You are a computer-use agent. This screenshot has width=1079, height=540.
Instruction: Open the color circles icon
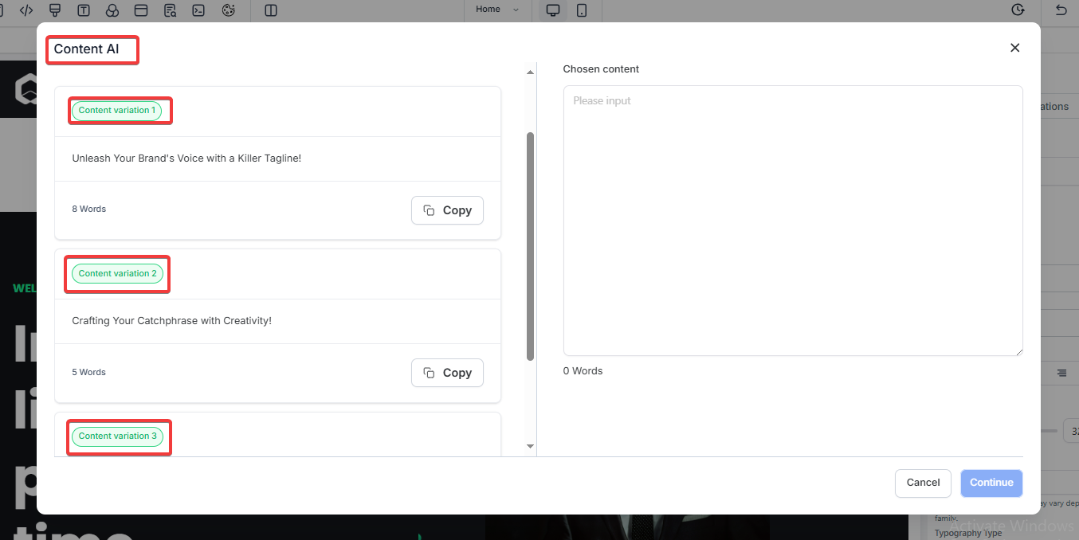click(112, 10)
